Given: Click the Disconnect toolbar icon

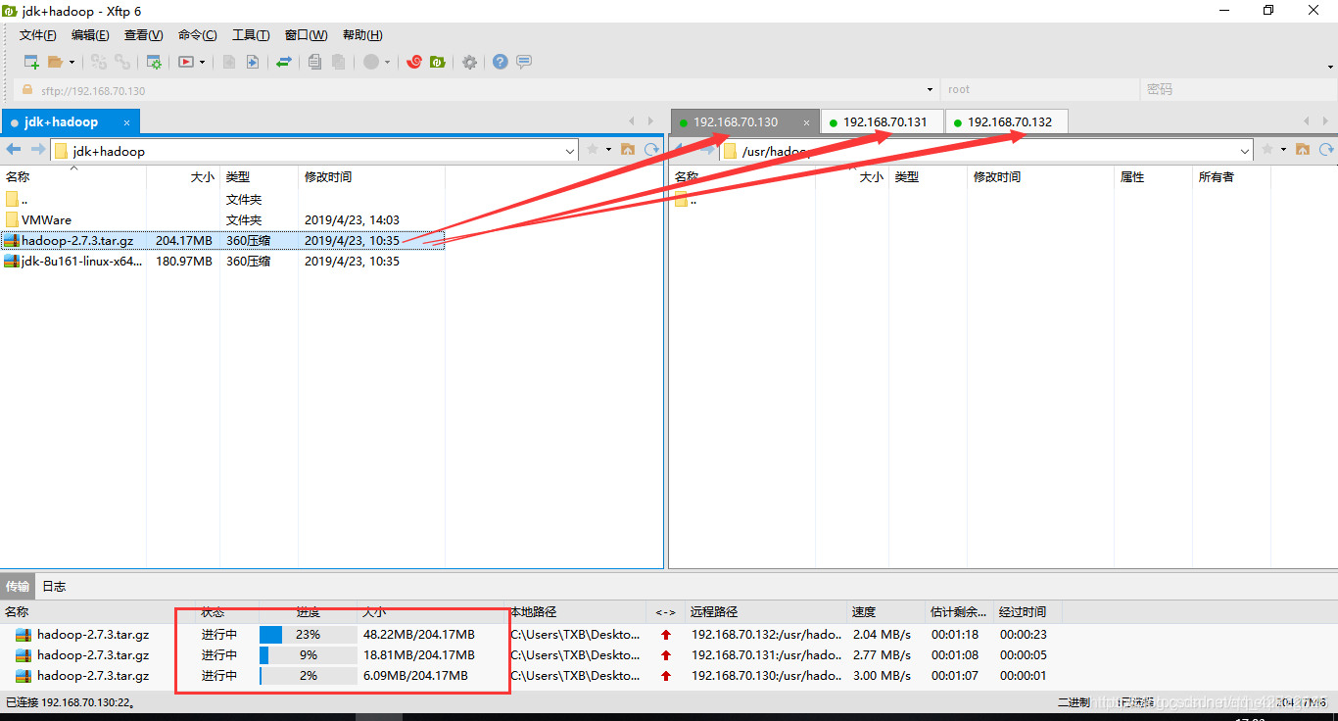Looking at the screenshot, I should click(x=121, y=62).
